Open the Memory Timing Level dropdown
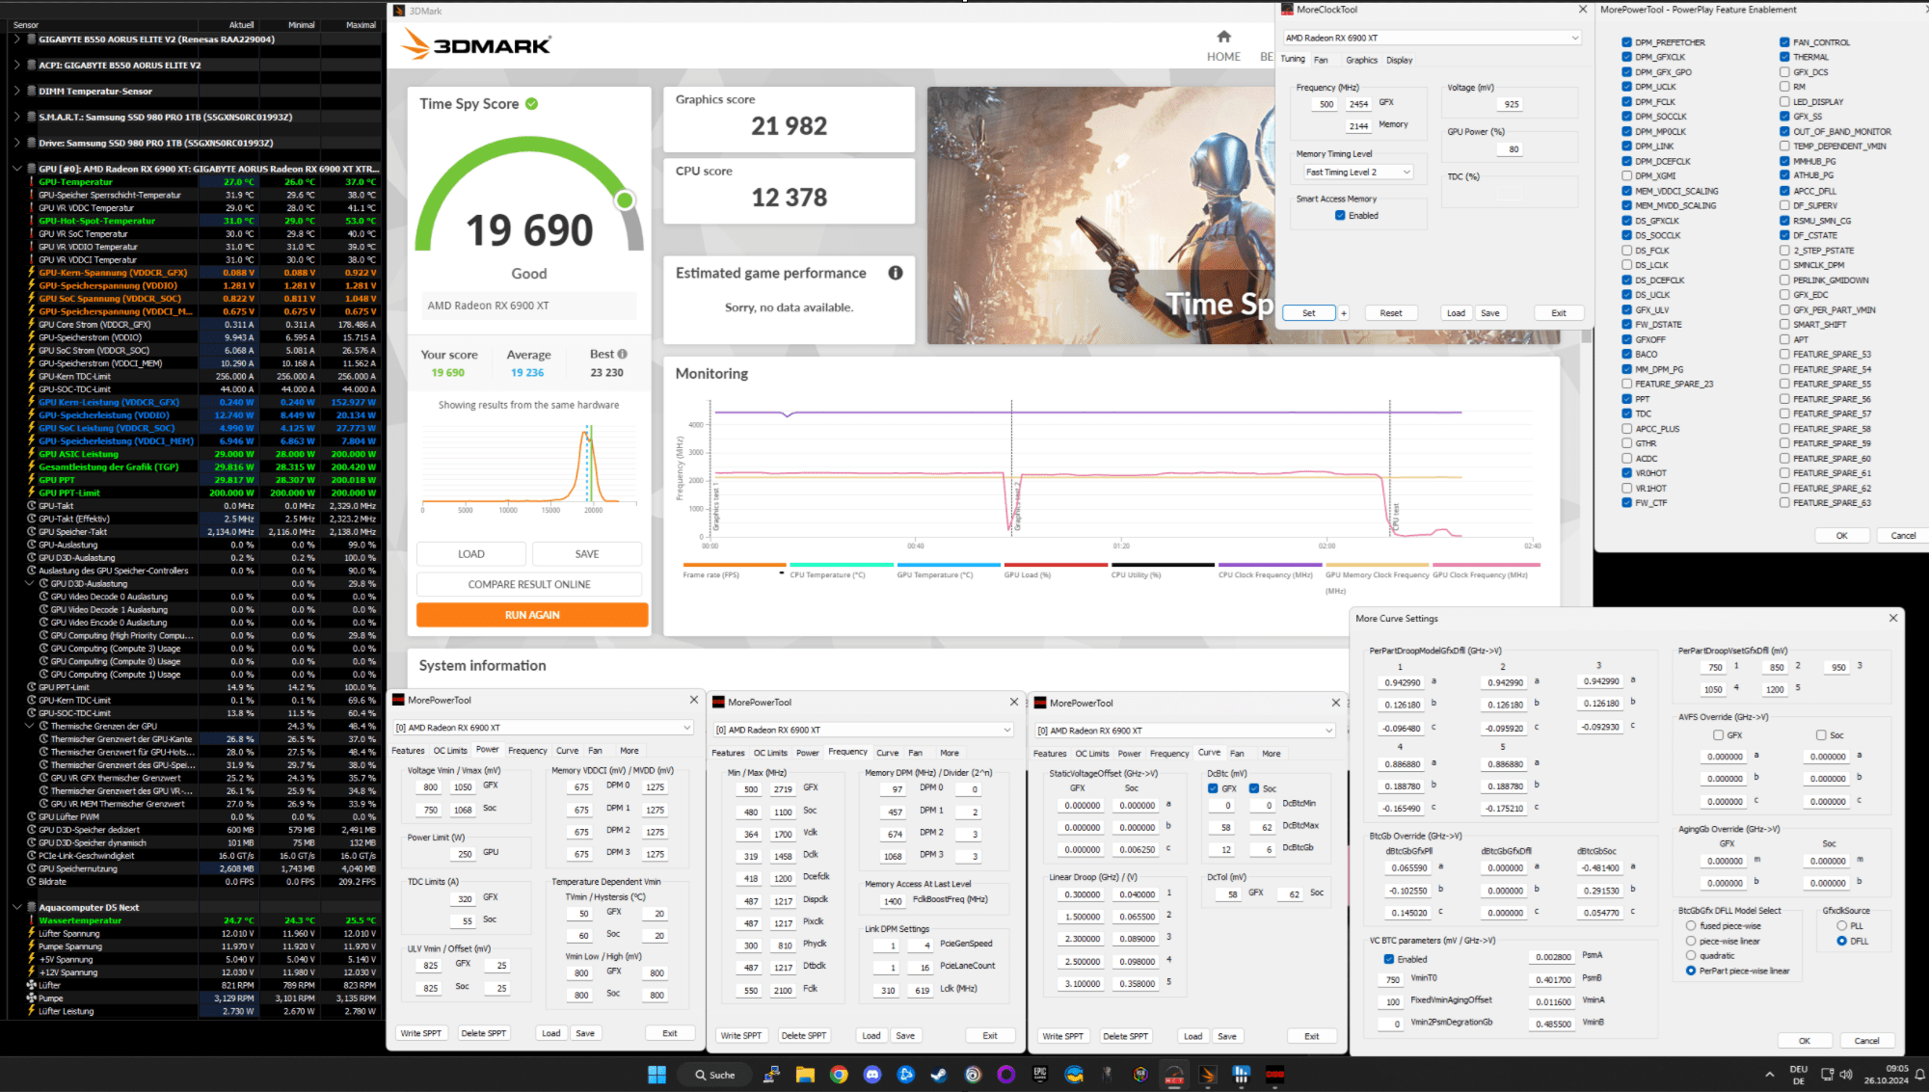The height and width of the screenshot is (1092, 1929). pyautogui.click(x=1357, y=172)
